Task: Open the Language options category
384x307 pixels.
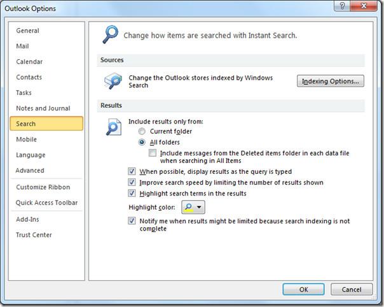Action: [46, 155]
